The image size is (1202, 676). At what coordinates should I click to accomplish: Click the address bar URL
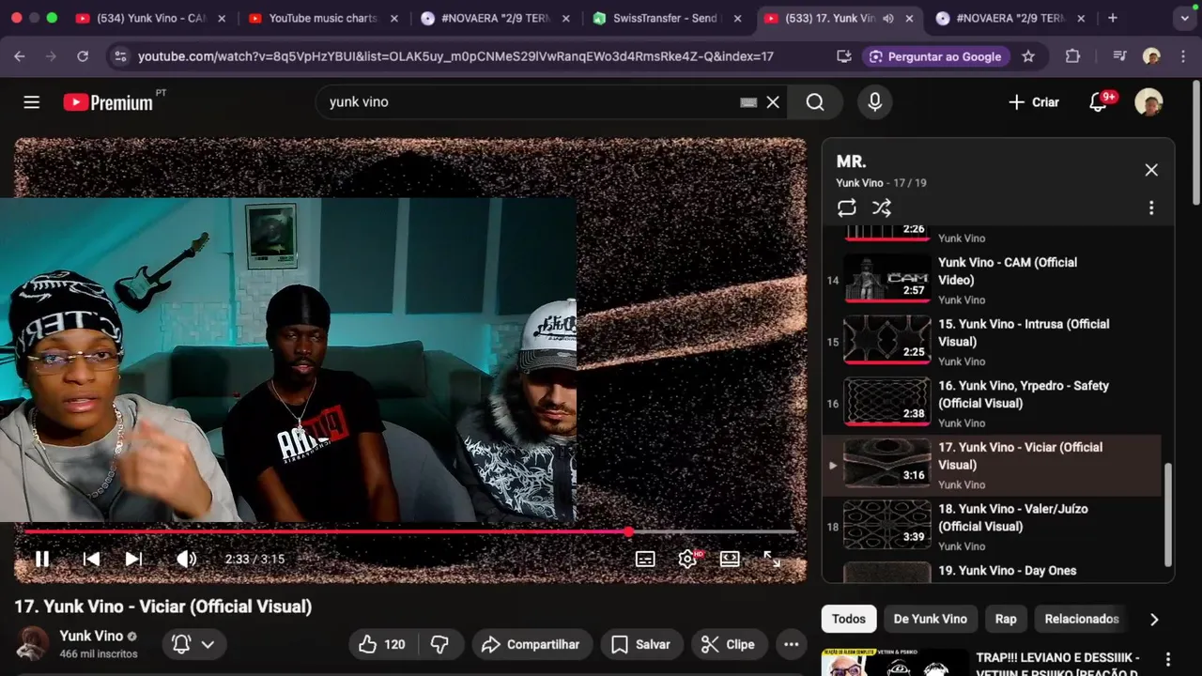click(455, 56)
